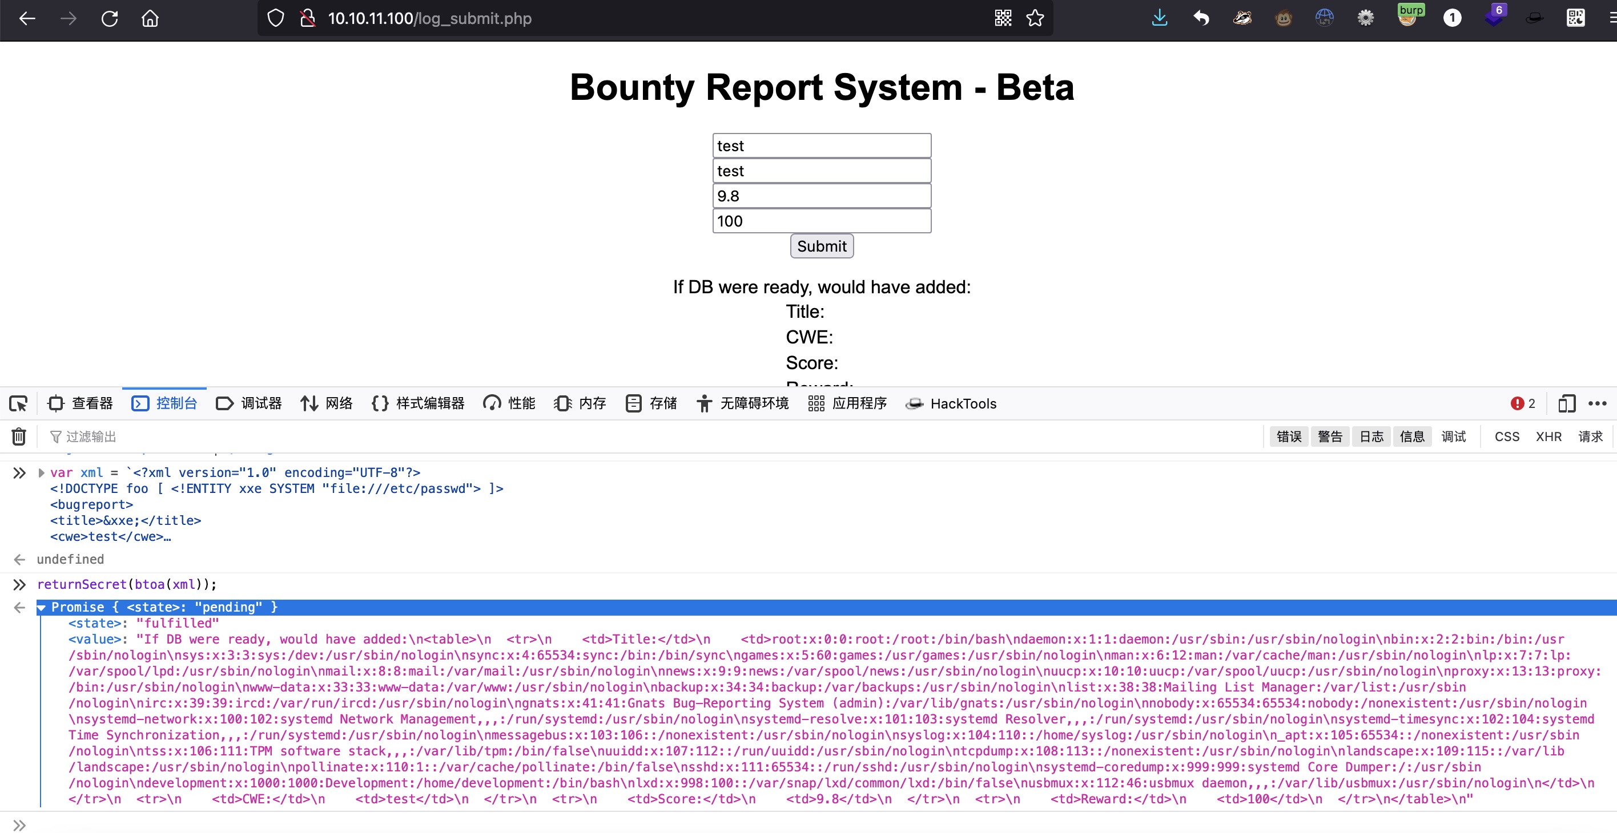Toggle the 警告 warnings filter
The height and width of the screenshot is (833, 1617).
coord(1329,436)
